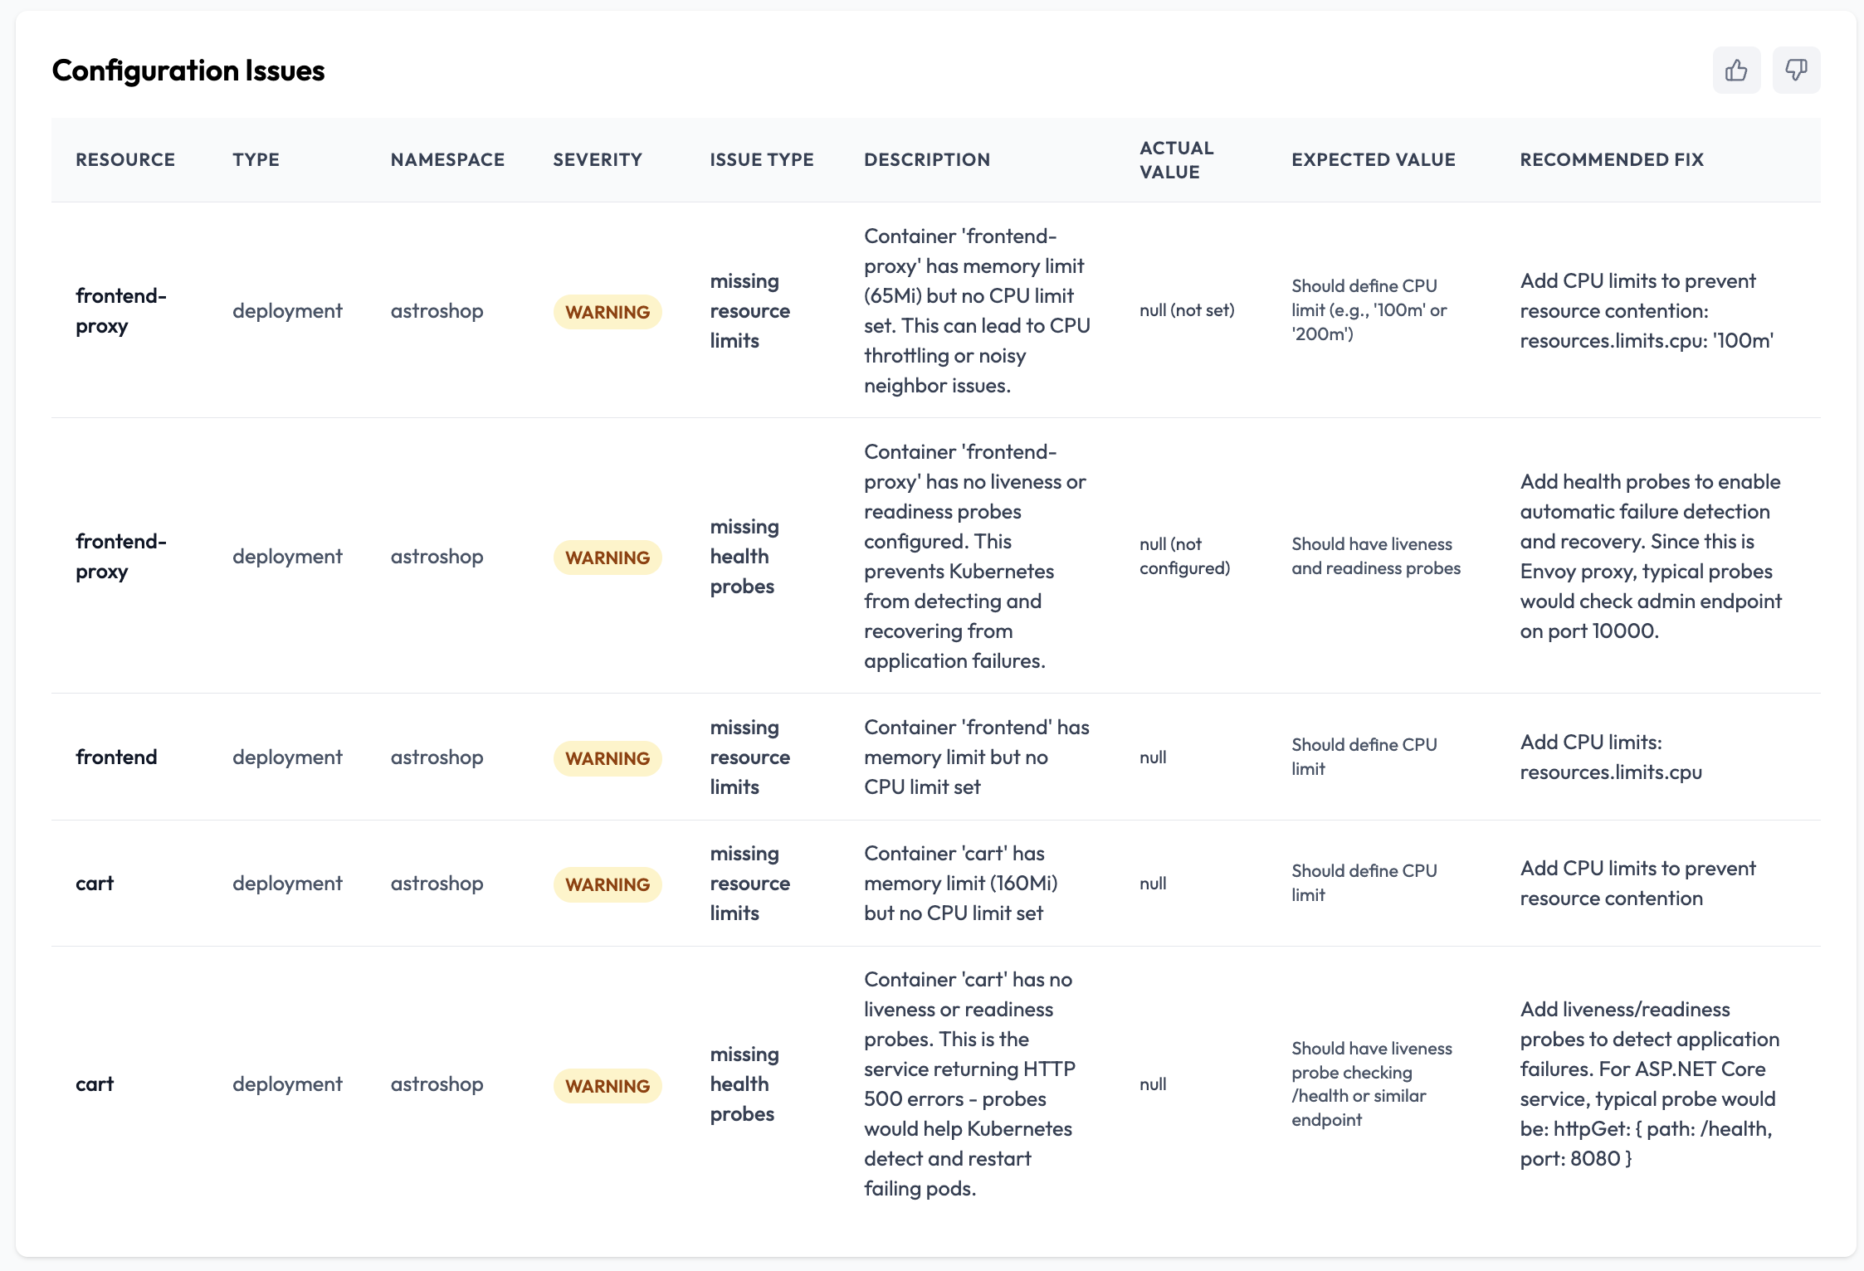
Task: Click the Resource column header
Action: click(x=125, y=159)
